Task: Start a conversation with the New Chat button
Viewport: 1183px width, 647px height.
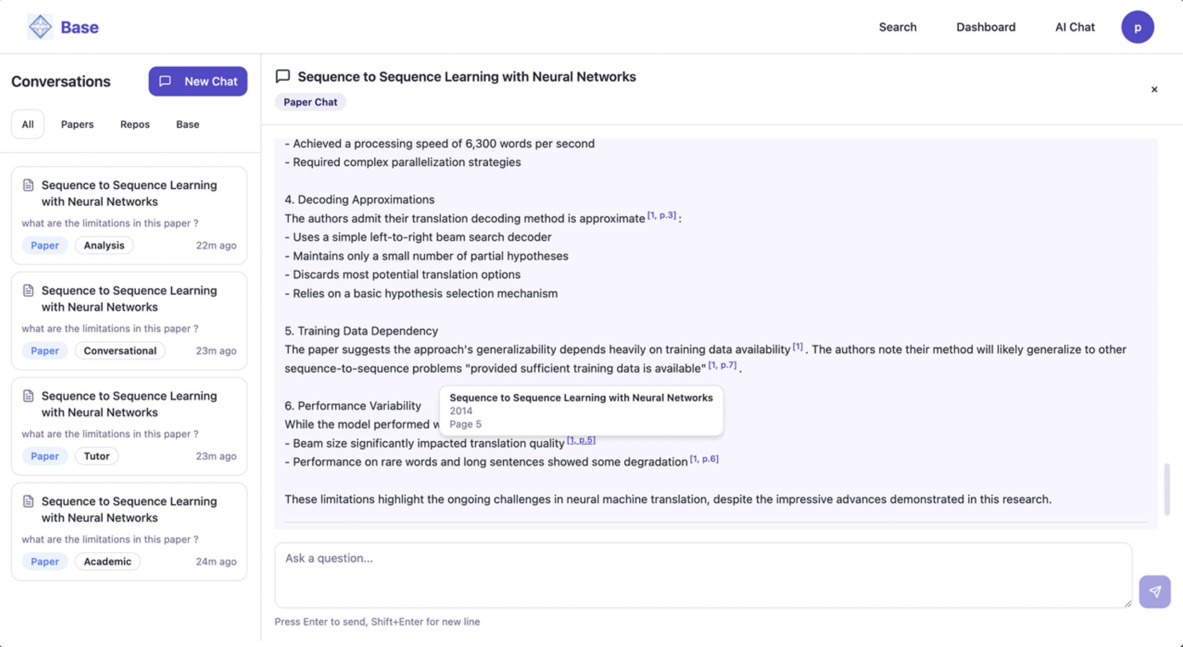Action: click(198, 81)
